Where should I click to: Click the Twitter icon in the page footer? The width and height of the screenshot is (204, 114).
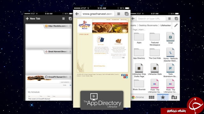pos(127,77)
